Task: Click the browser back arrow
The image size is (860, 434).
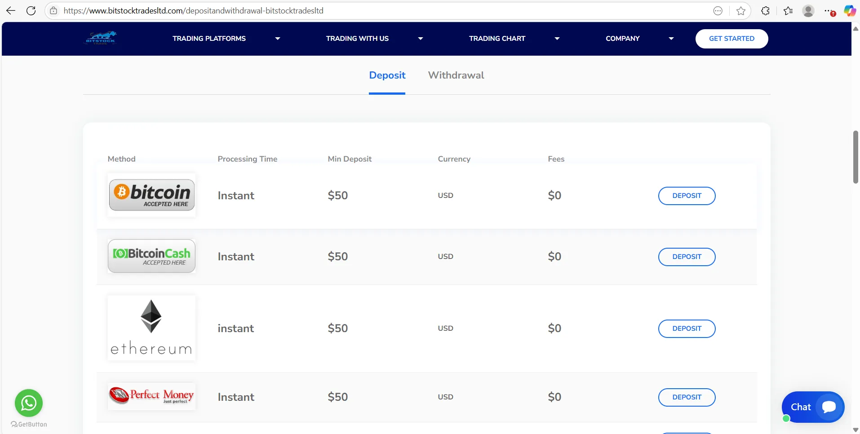Action: click(11, 11)
